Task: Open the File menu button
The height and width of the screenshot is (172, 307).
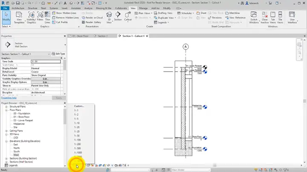Action: click(5, 8)
